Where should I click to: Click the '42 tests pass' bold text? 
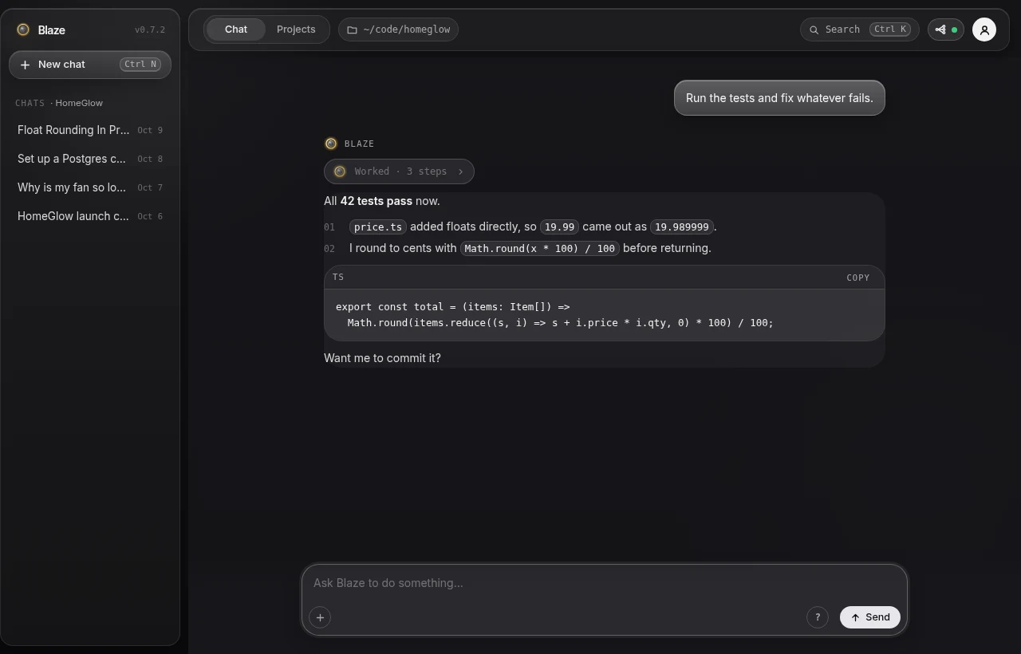point(376,201)
